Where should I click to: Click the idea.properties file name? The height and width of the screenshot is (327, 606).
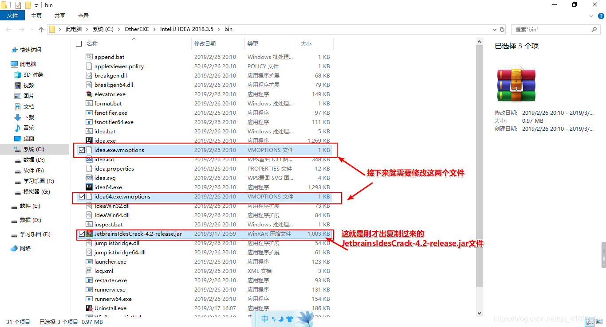pos(114,168)
